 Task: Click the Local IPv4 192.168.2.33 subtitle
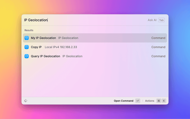61,47
